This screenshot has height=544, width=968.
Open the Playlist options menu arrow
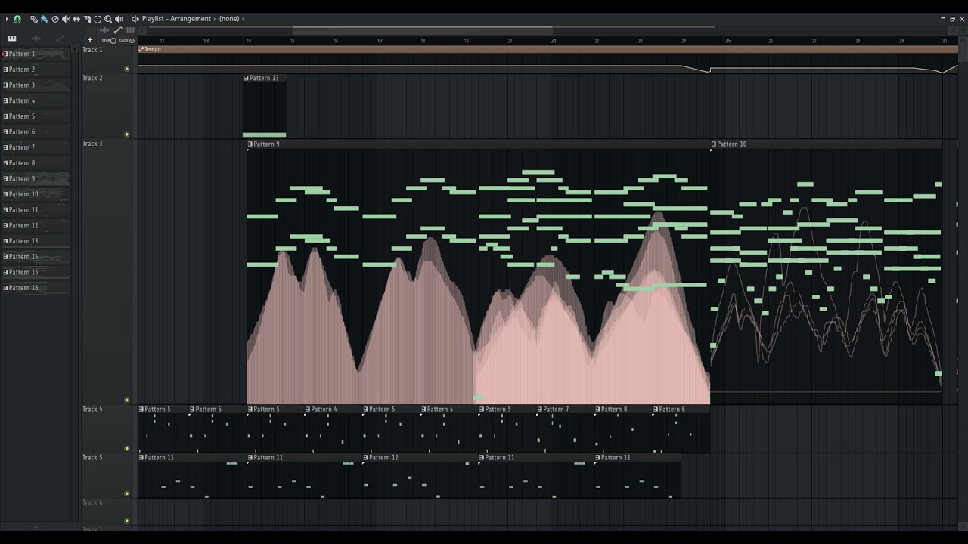(8, 19)
